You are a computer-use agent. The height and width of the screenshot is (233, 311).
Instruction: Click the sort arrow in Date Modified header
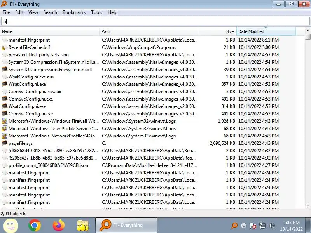coord(266,28)
